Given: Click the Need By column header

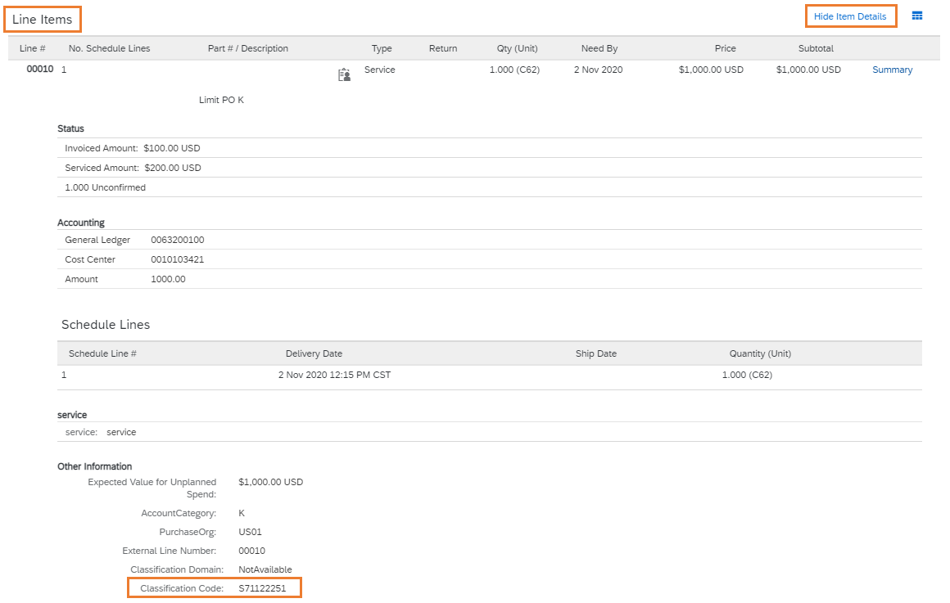Looking at the screenshot, I should tap(599, 48).
